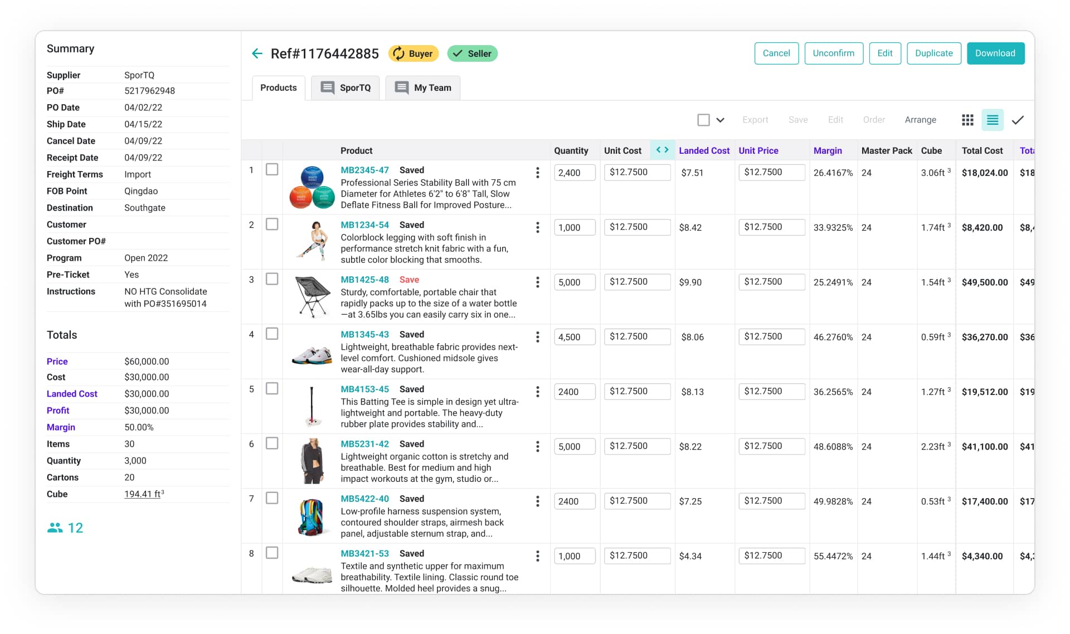Click the team members icon showing 12
The height and width of the screenshot is (634, 1070).
(55, 528)
